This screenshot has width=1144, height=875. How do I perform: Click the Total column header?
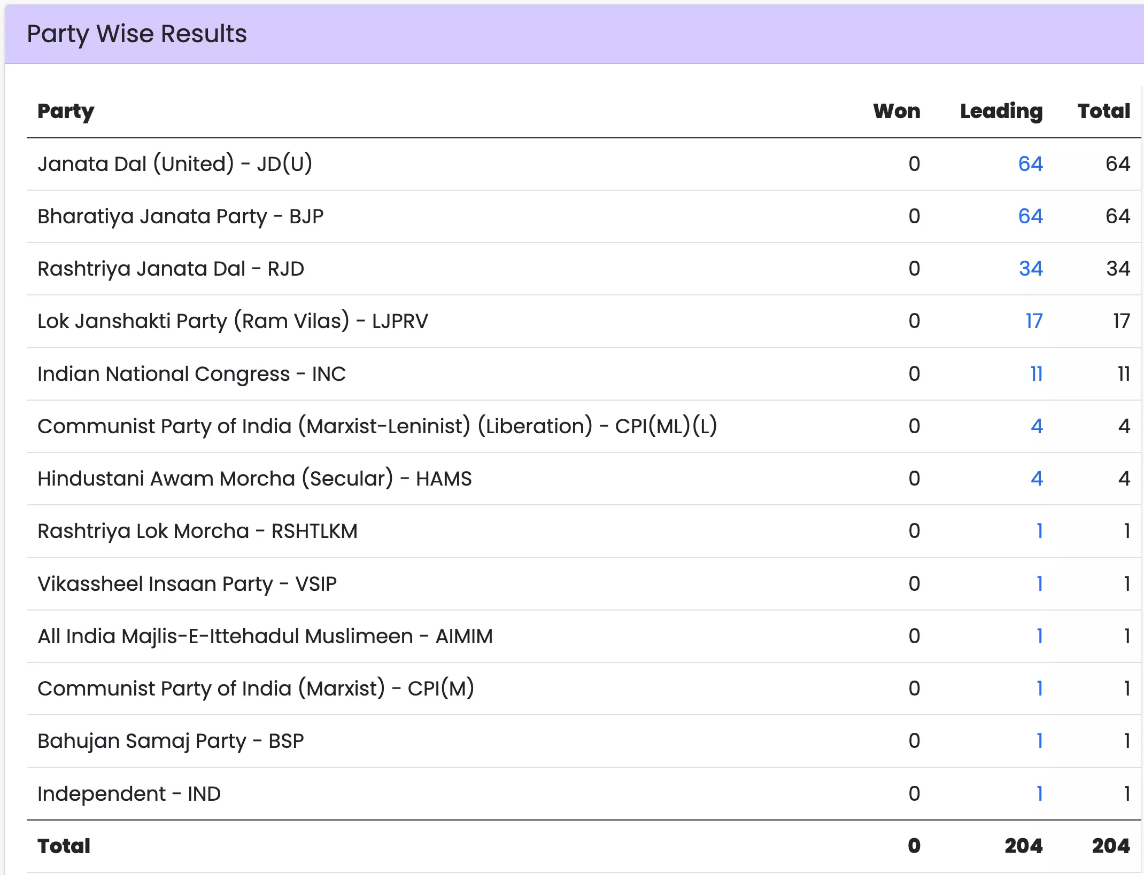[x=1103, y=111]
